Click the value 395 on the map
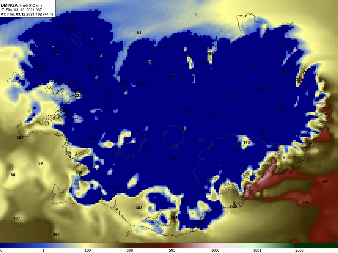The width and height of the screenshot is (338, 253). [20, 138]
